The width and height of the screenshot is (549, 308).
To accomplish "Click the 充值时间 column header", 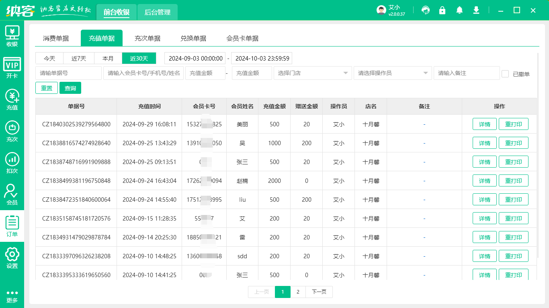I will click(x=150, y=106).
